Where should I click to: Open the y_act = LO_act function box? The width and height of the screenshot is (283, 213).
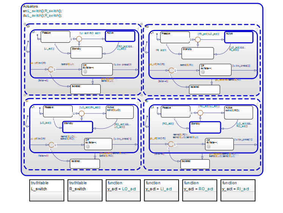click(123, 190)
